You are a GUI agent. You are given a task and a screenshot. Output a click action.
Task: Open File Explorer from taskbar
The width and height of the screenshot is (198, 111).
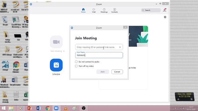click(x=11, y=108)
